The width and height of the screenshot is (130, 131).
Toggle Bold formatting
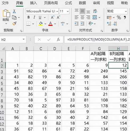(28, 17)
